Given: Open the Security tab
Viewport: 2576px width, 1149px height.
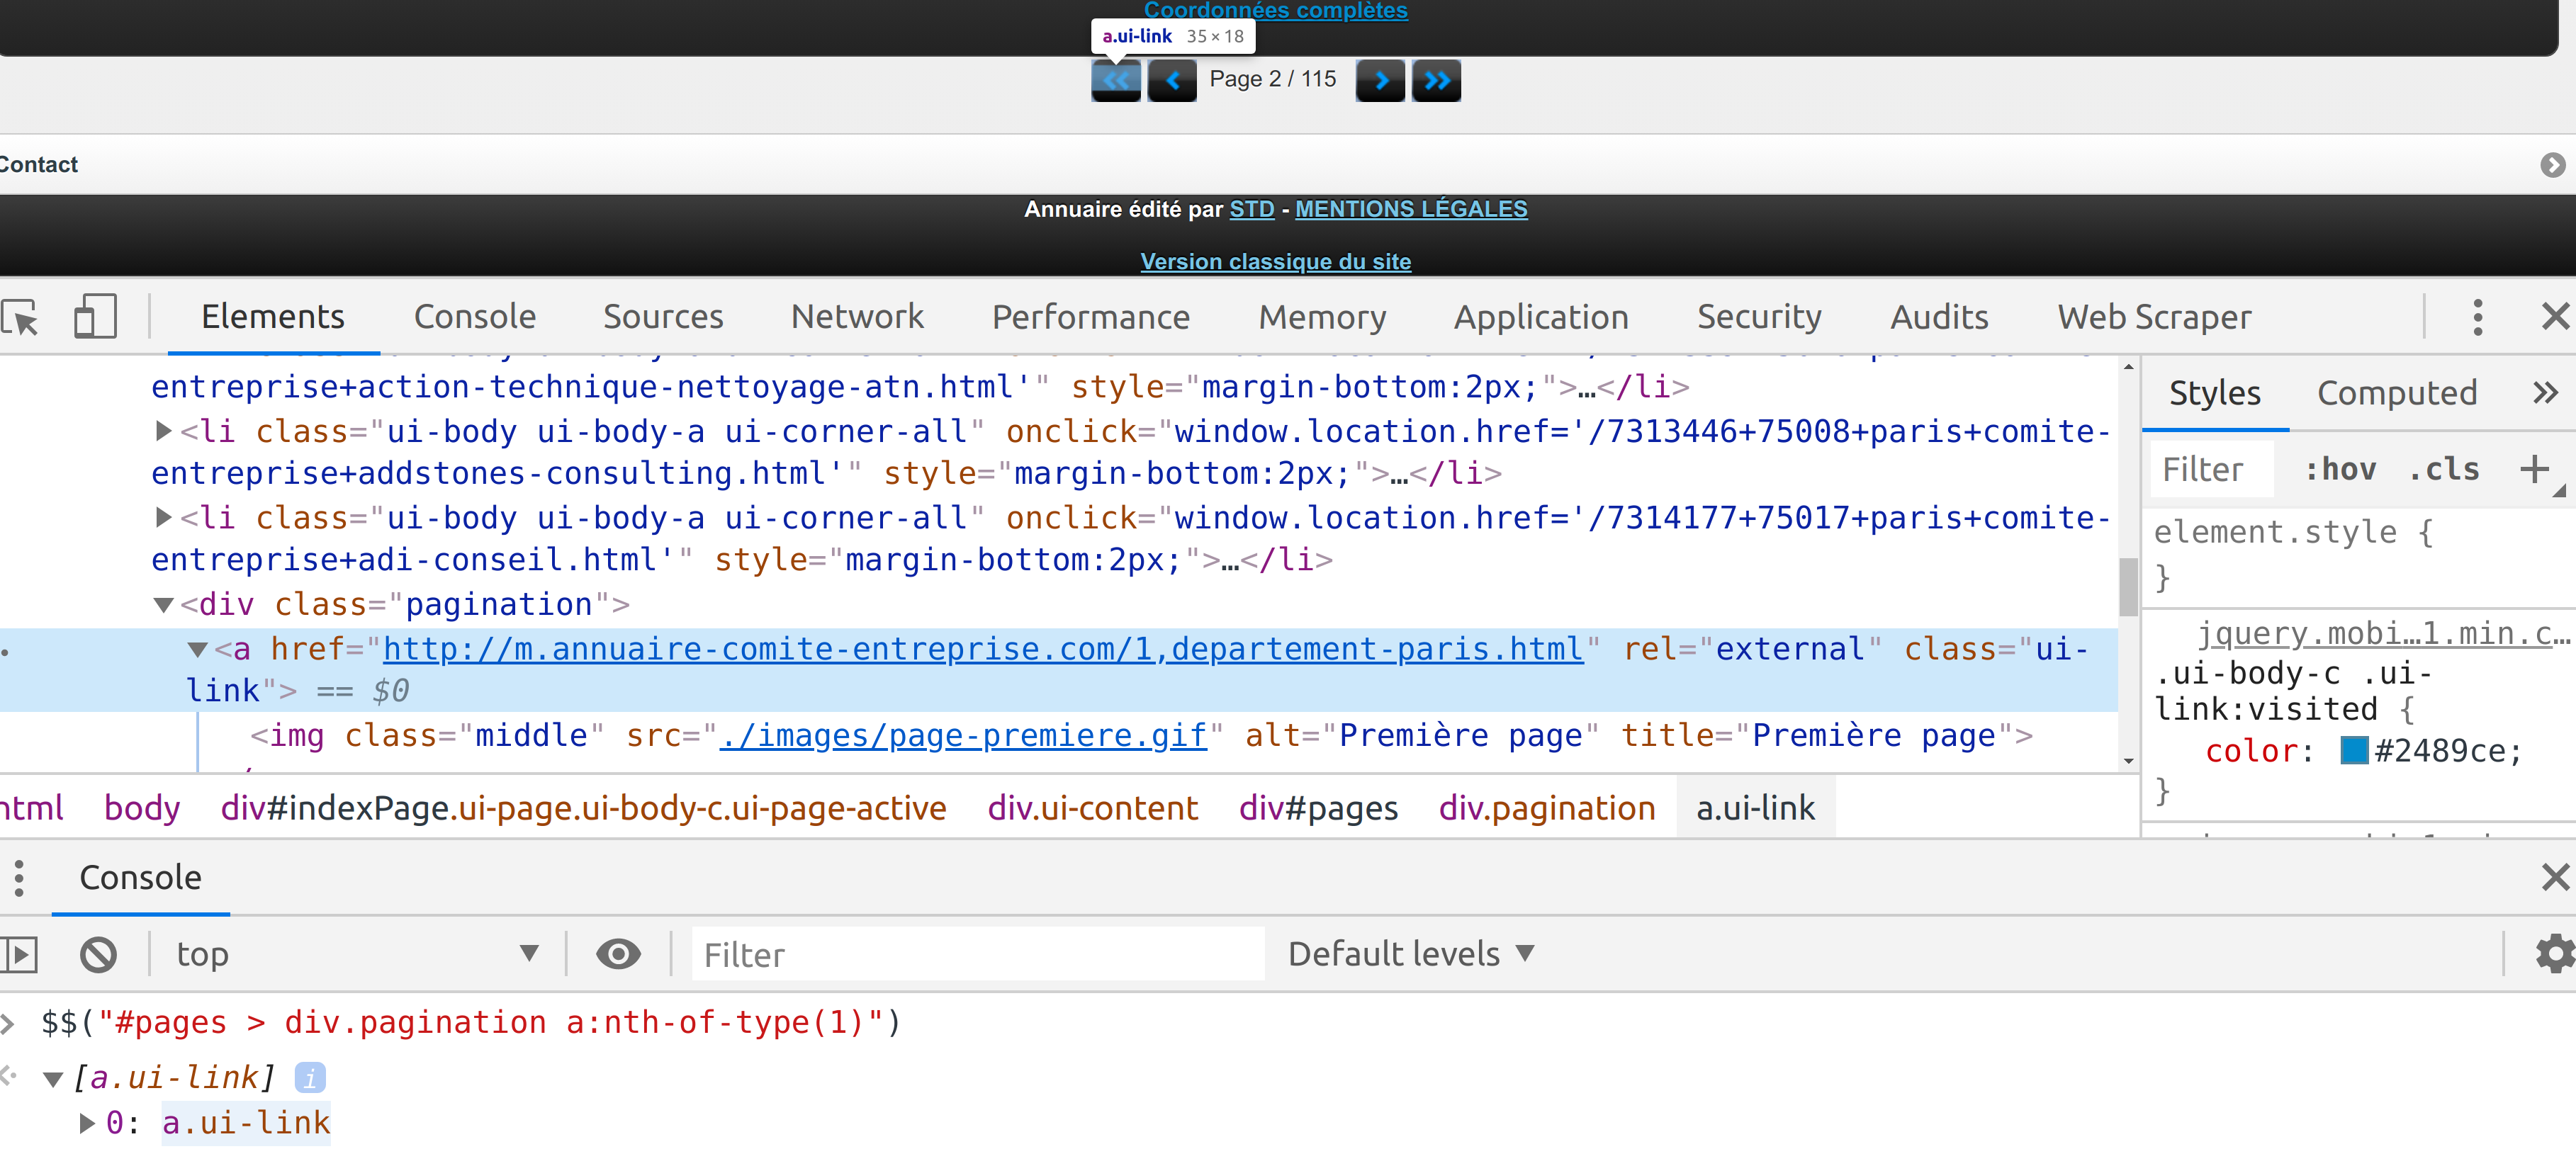Looking at the screenshot, I should click(x=1759, y=317).
